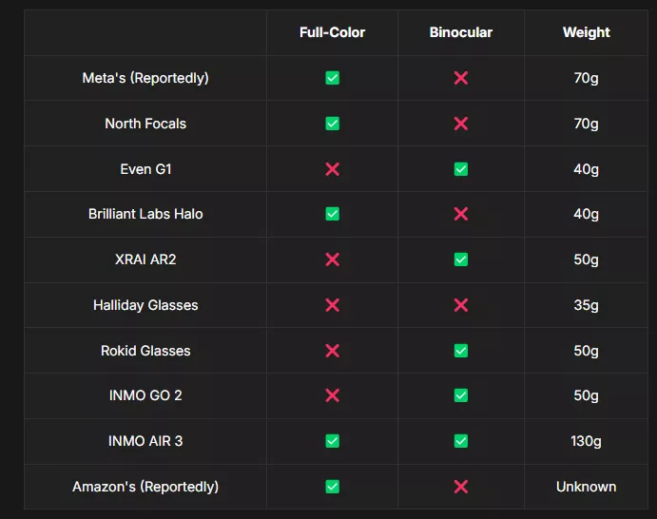
Task: Click the Full-Color checkmark for INMO AIR 3
Action: [332, 441]
